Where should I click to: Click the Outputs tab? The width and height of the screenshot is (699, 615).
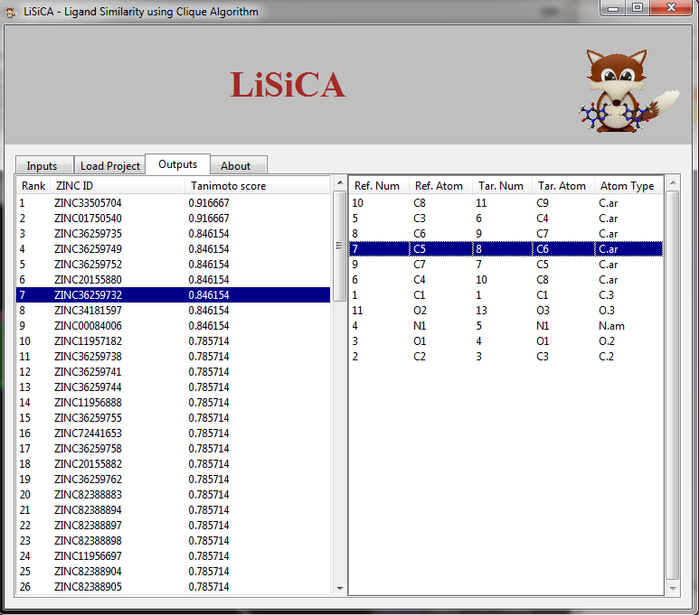tap(177, 164)
